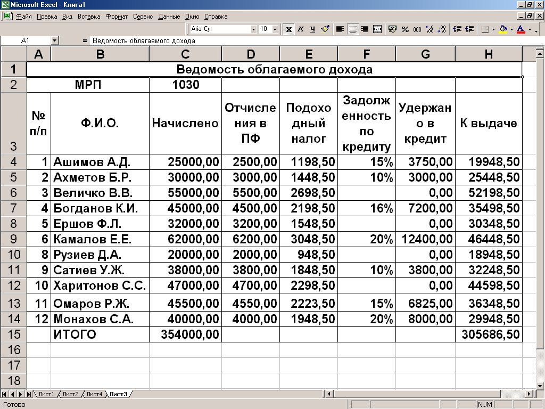Toggle bold formatting (Ж button)
The image size is (545, 409).
[288, 29]
